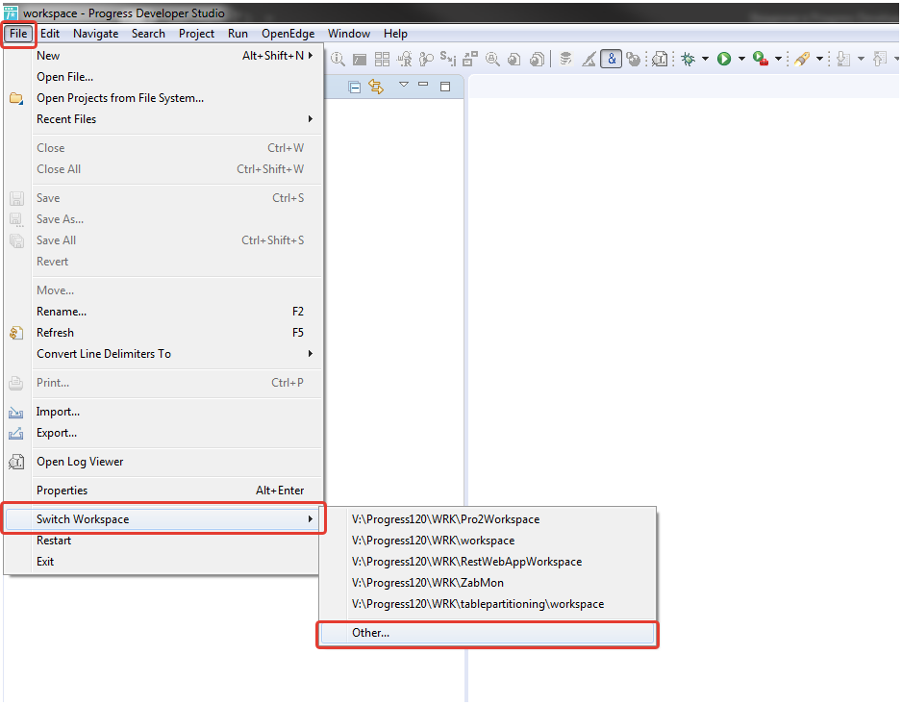Click the previous annotation up-arrow icon
Viewport: 902px width, 705px height.
pyautogui.click(x=880, y=59)
